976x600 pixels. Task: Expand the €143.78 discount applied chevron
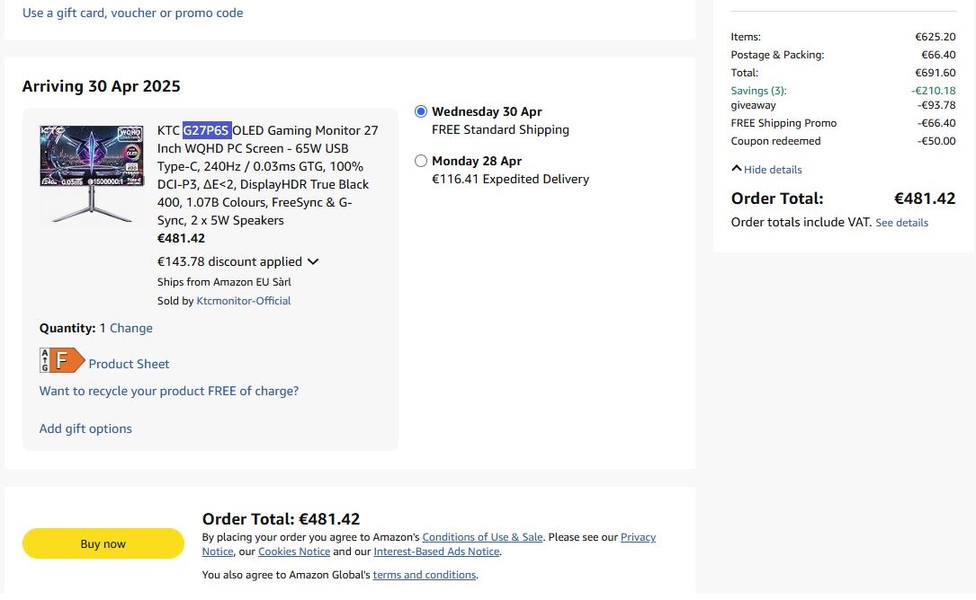313,261
